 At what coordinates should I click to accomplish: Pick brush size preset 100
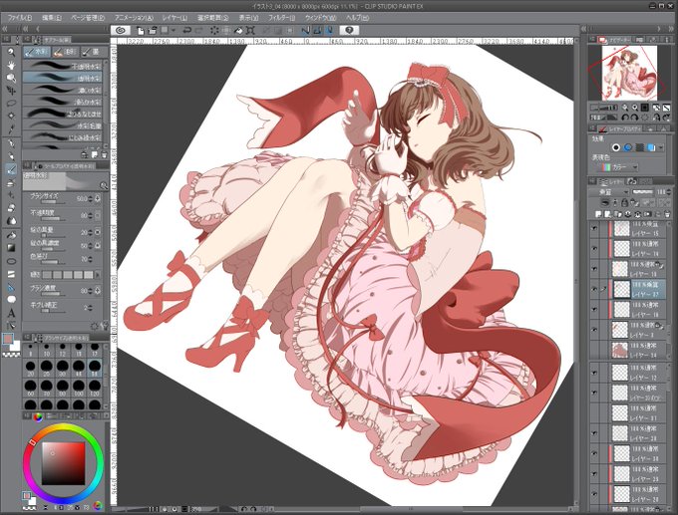pos(79,387)
